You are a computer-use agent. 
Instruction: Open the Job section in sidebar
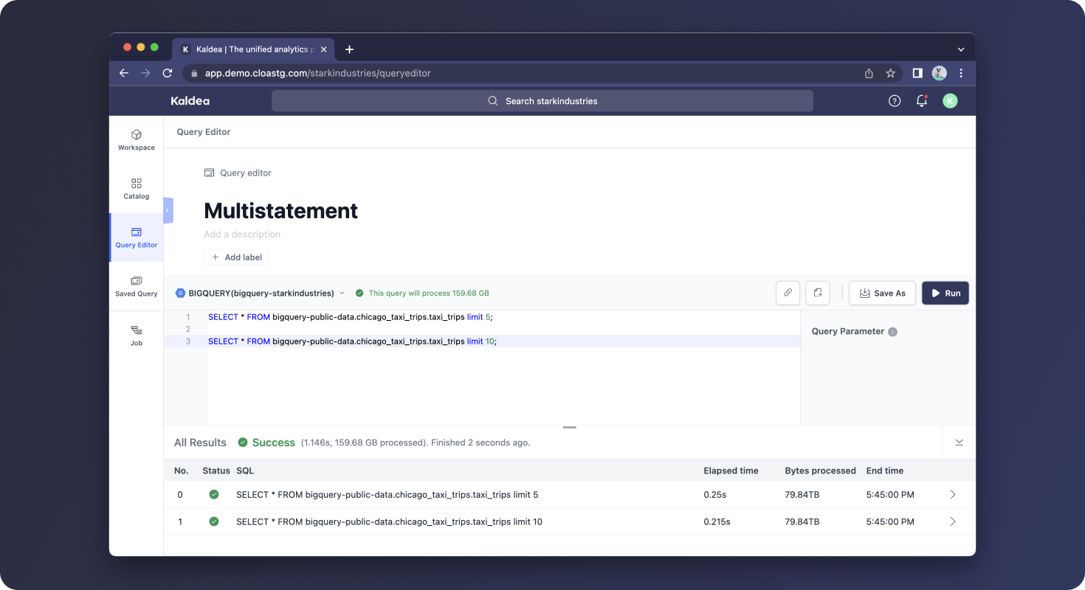point(137,336)
